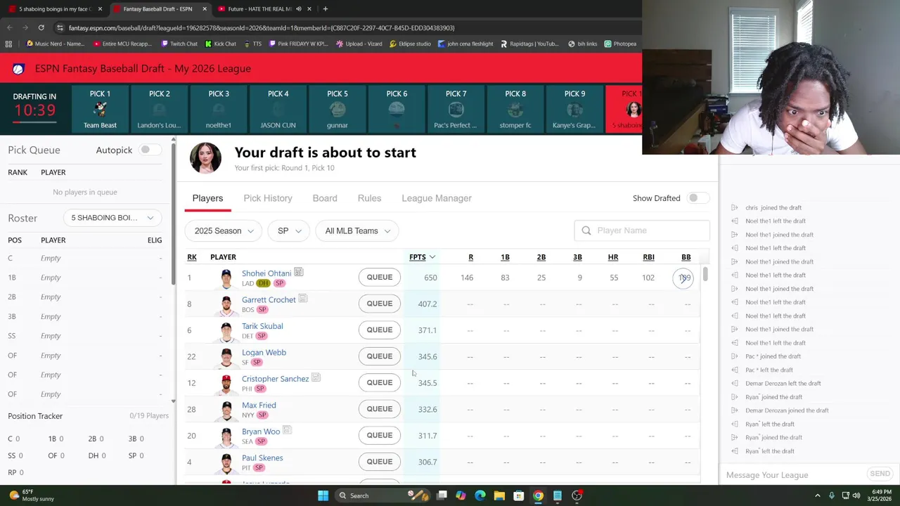Screen dimensions: 900x506
Task: Switch to the Pick History tab
Action: tap(268, 198)
